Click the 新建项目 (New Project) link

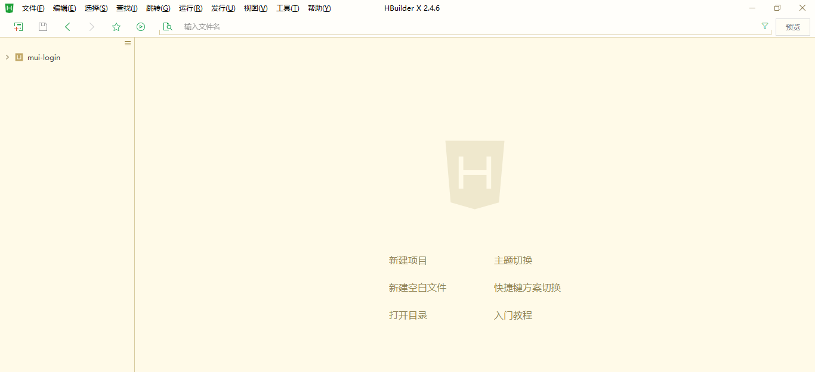tap(408, 260)
